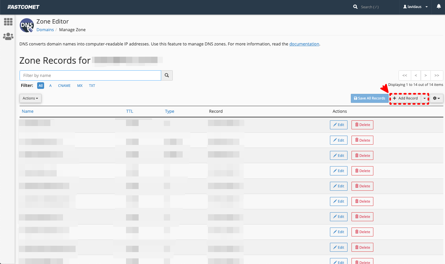
Task: Delete the seventh zone record
Action: tap(362, 217)
